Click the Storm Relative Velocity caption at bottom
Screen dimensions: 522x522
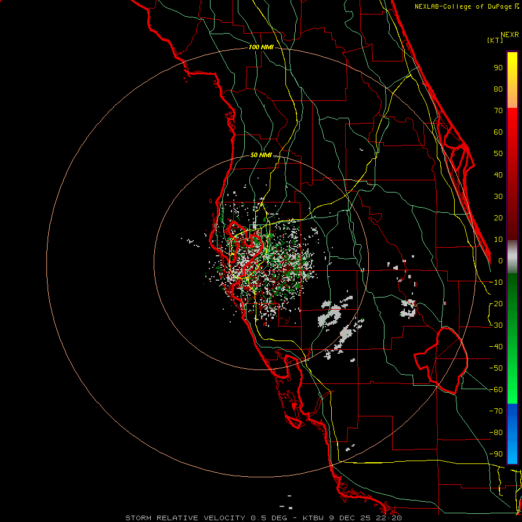coord(263,518)
